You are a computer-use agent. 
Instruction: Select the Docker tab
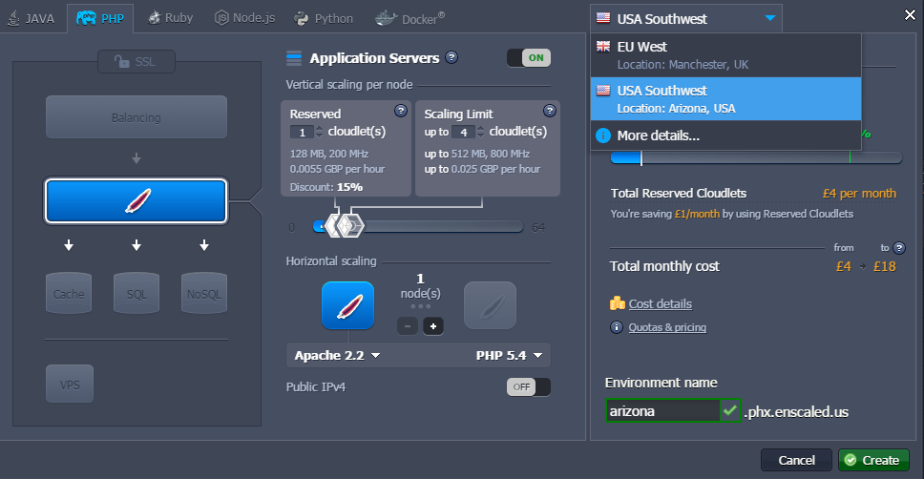point(410,19)
